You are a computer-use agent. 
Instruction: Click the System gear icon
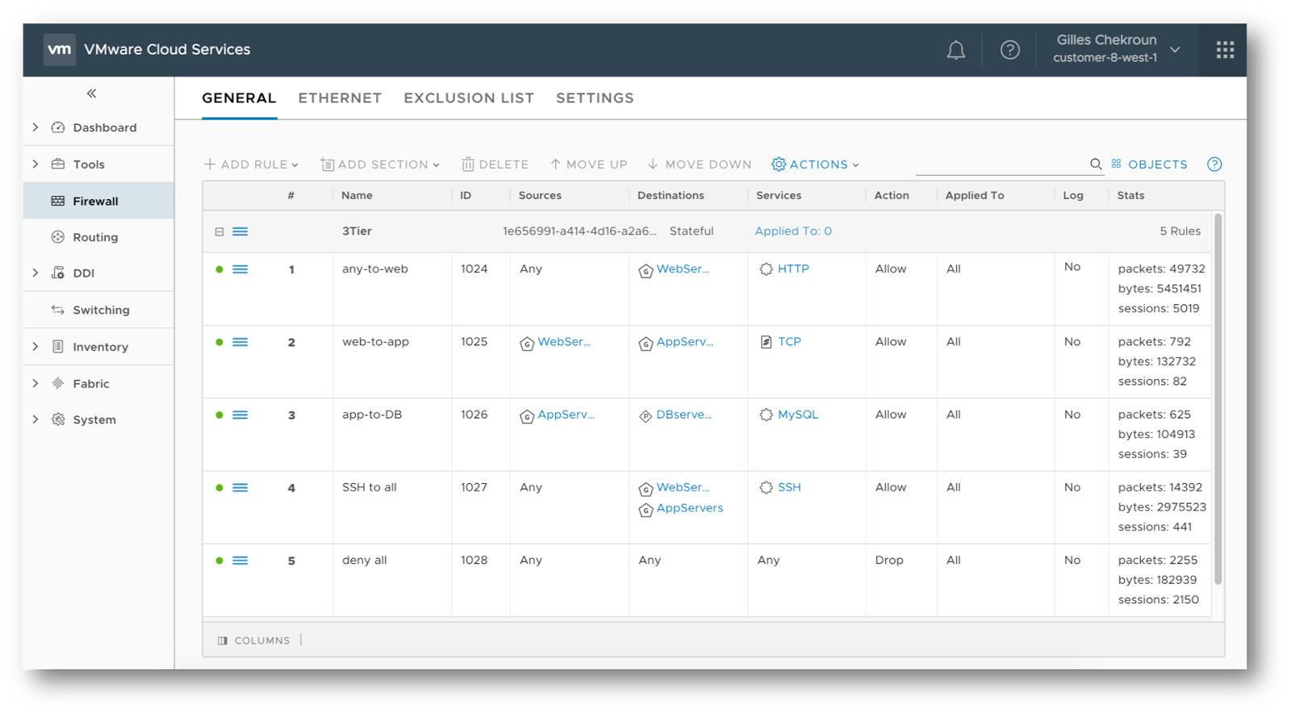tap(58, 419)
